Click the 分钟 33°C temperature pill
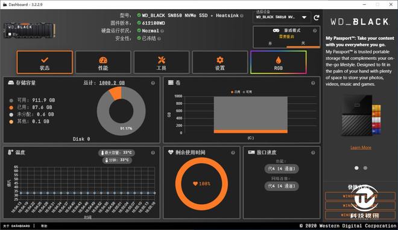Image resolution: width=398 pixels, height=230 pixels. point(117,160)
